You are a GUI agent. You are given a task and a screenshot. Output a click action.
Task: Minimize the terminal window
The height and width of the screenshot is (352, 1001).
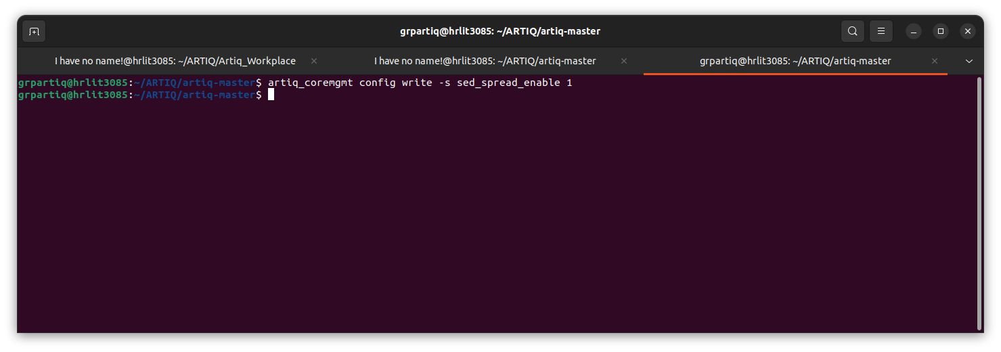(914, 31)
